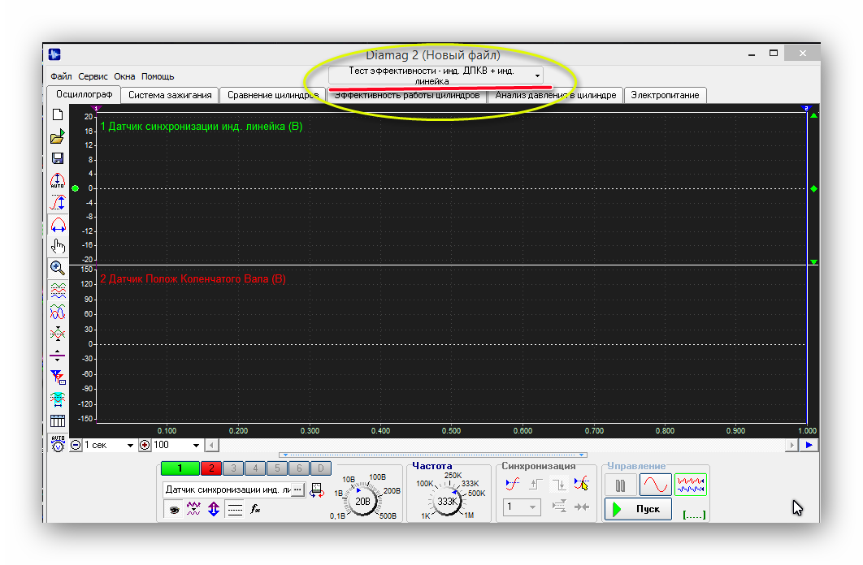Image resolution: width=863 pixels, height=565 pixels.
Task: Select falling front synchronization icon
Action: click(558, 484)
